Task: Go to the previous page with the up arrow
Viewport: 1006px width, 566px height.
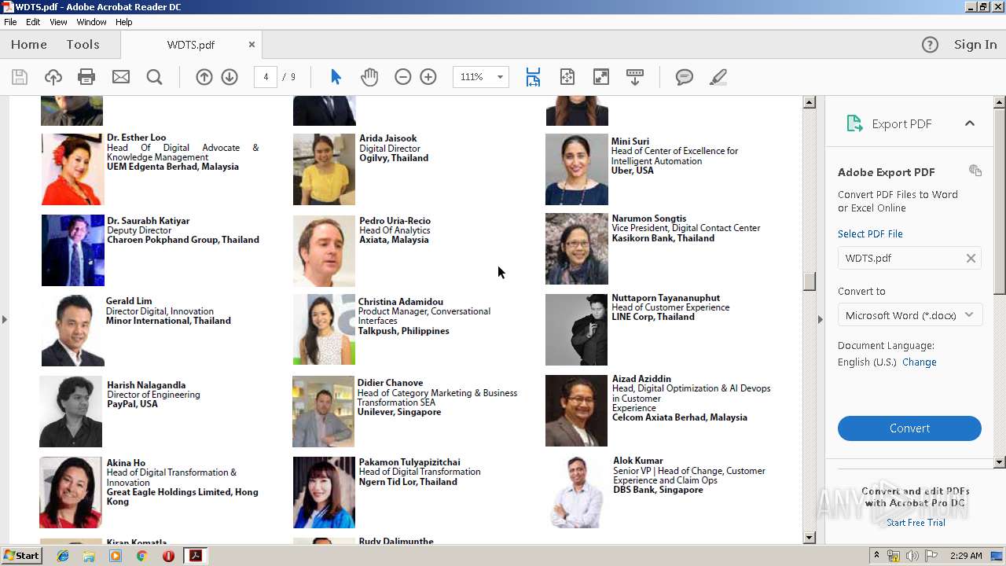Action: click(x=204, y=77)
